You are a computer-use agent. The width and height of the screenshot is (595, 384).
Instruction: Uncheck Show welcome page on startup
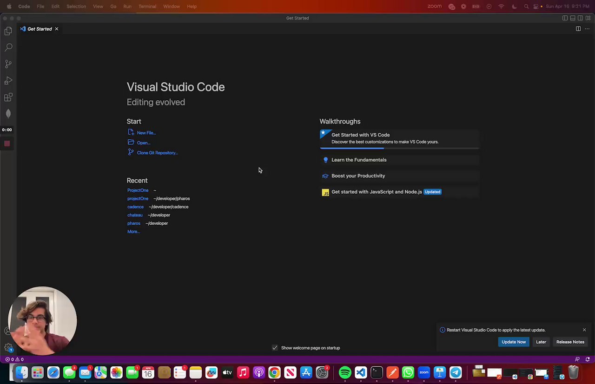coord(275,348)
